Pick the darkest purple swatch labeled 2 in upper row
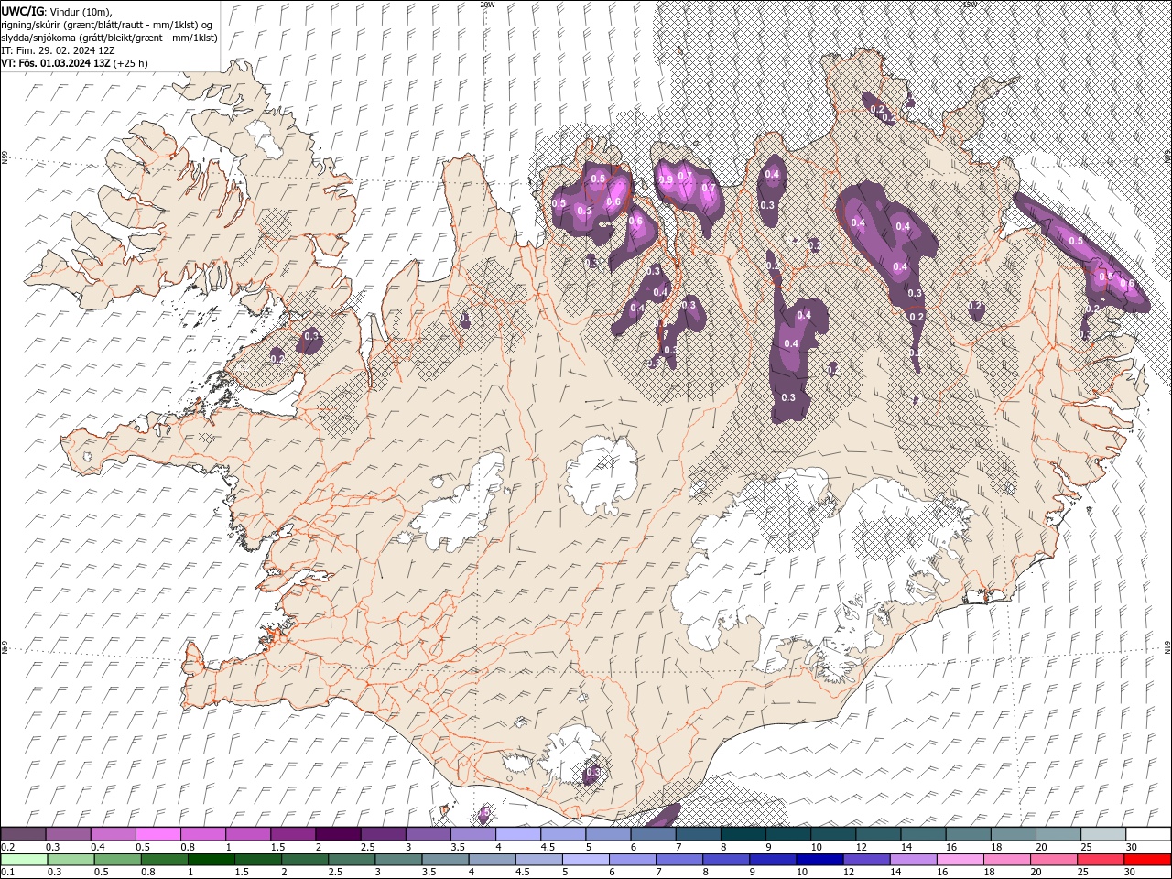 click(338, 834)
